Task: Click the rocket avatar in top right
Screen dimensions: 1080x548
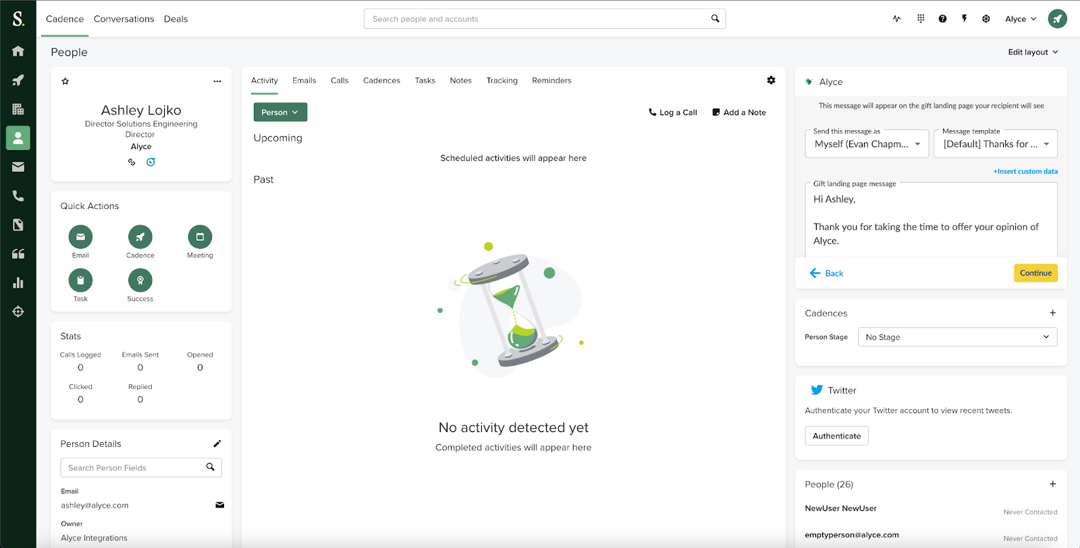Action: point(1057,19)
